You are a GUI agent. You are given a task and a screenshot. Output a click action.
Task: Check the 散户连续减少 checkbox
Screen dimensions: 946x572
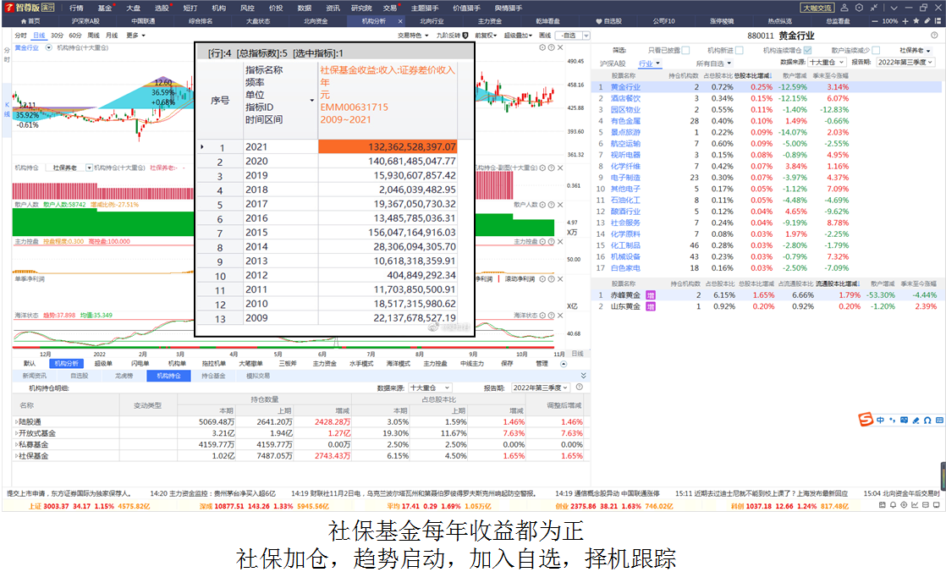tap(876, 51)
